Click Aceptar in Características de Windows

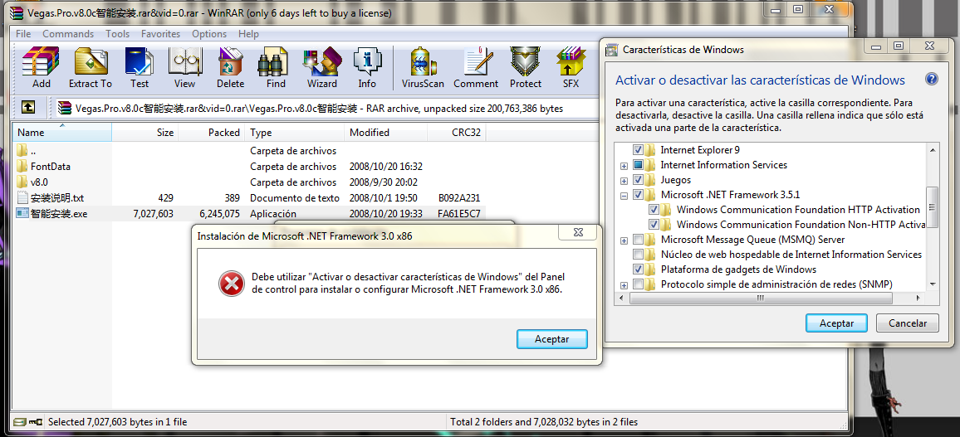pyautogui.click(x=836, y=323)
